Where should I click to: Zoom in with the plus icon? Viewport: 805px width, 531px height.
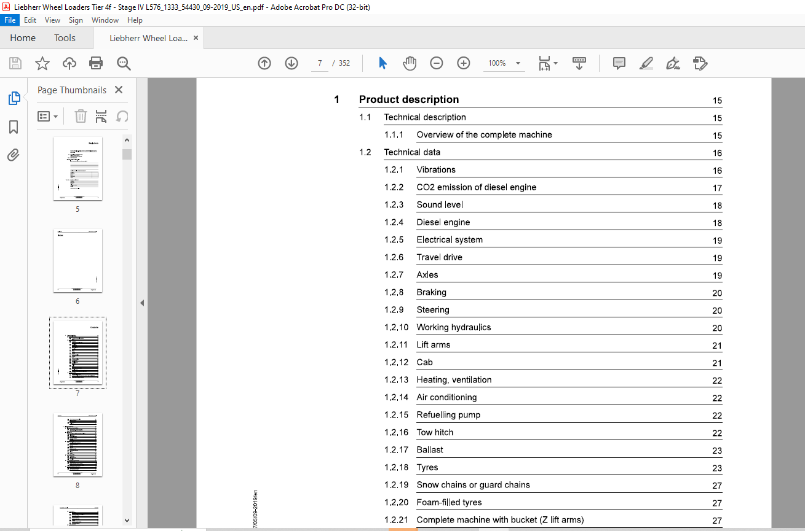pos(464,63)
